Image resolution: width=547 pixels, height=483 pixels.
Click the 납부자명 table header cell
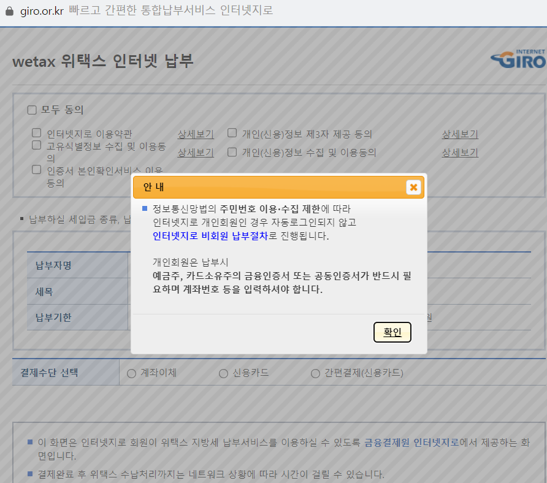(x=77, y=265)
